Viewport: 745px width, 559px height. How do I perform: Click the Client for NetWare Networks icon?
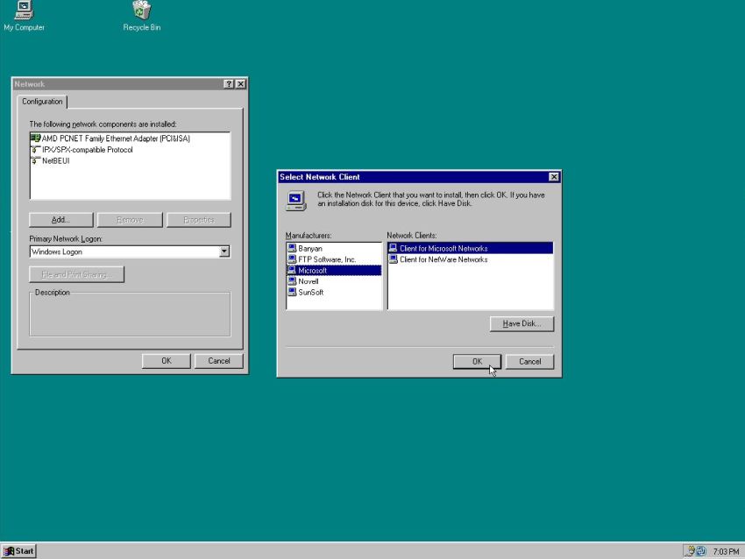pos(394,259)
